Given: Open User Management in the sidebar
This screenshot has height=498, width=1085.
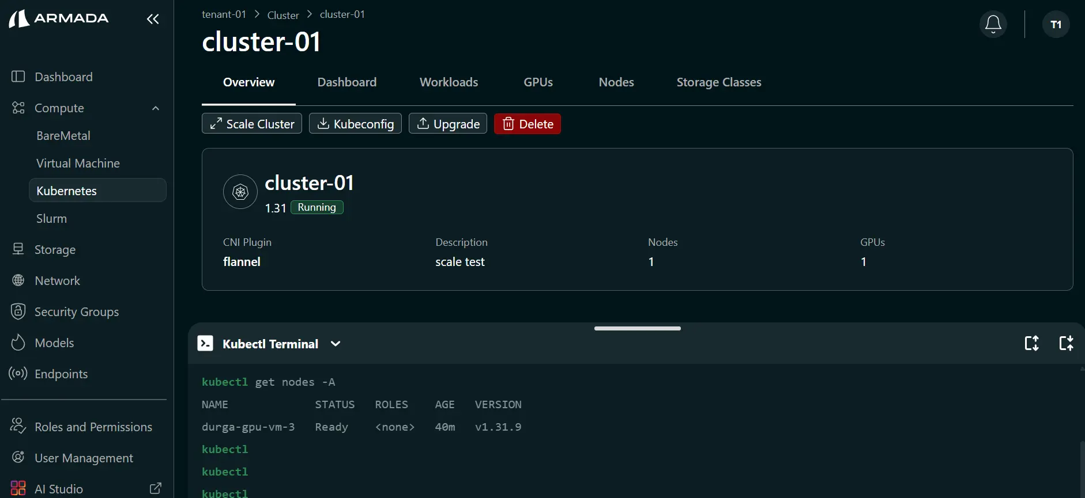Looking at the screenshot, I should 84,458.
